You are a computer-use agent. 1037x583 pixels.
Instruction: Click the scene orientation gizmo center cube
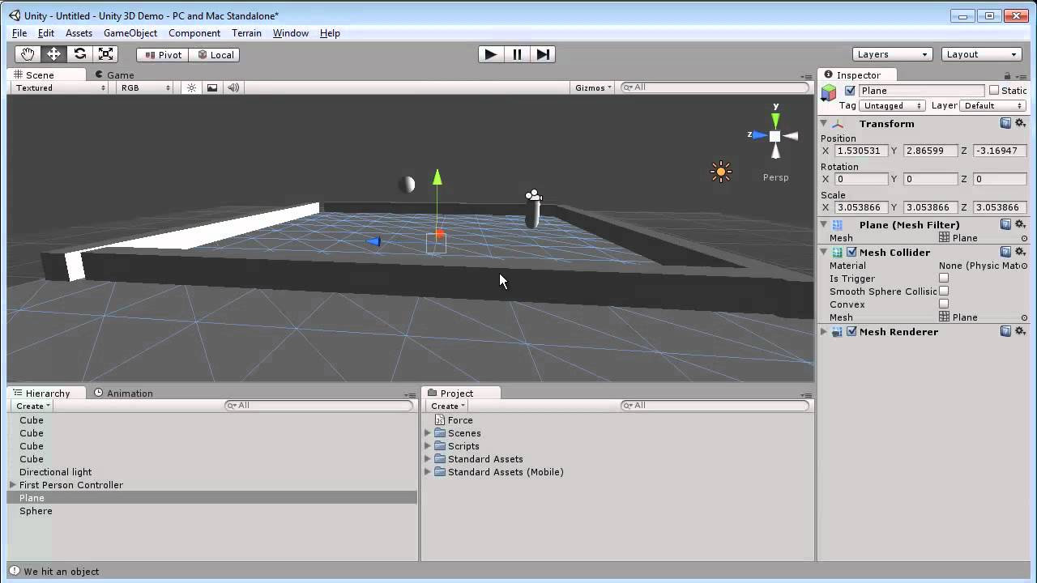775,136
